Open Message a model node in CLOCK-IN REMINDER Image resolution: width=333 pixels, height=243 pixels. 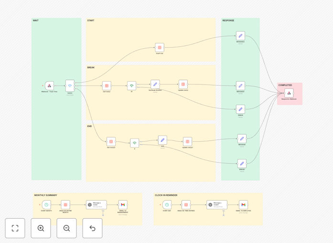(217, 205)
